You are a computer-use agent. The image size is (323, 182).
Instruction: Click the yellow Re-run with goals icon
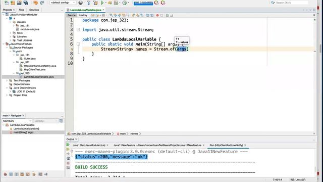[x=68, y=149]
